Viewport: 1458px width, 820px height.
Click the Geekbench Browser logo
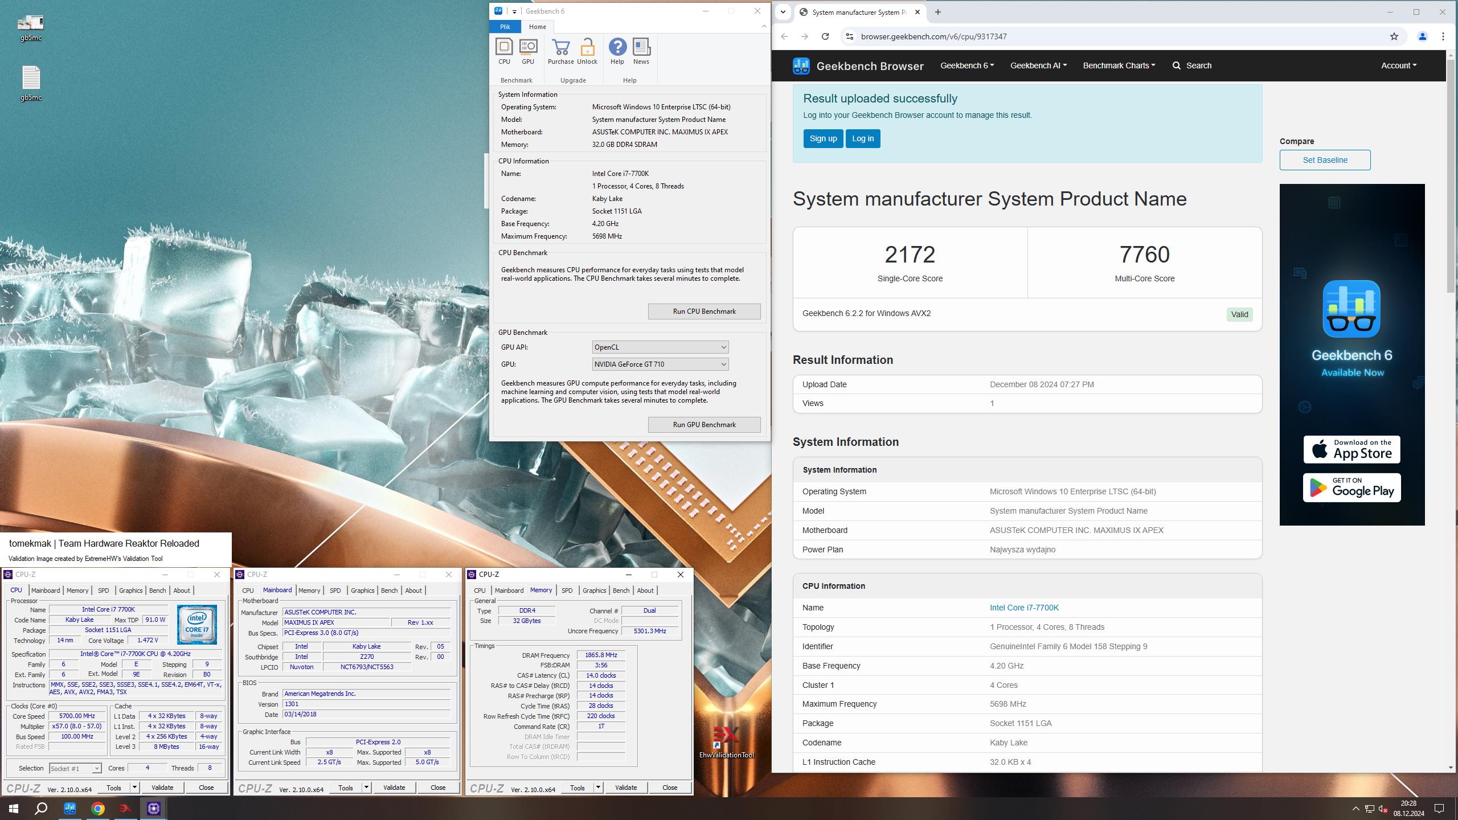click(858, 65)
